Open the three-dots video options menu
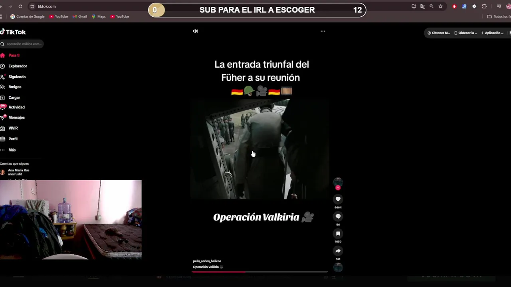This screenshot has width=511, height=287. tap(323, 31)
